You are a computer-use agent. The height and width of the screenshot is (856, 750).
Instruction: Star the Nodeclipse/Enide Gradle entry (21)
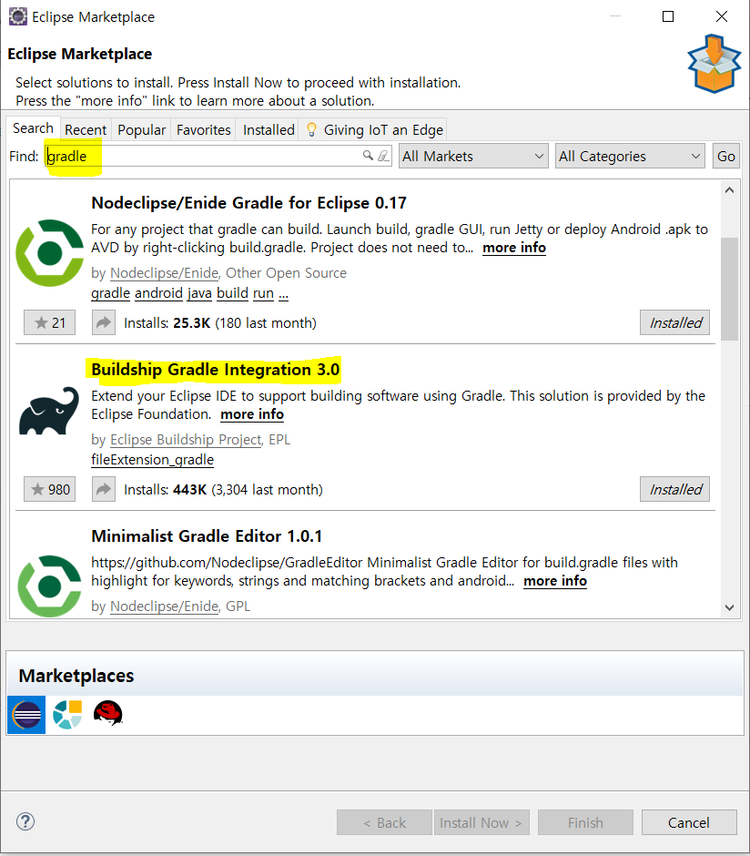[x=50, y=322]
